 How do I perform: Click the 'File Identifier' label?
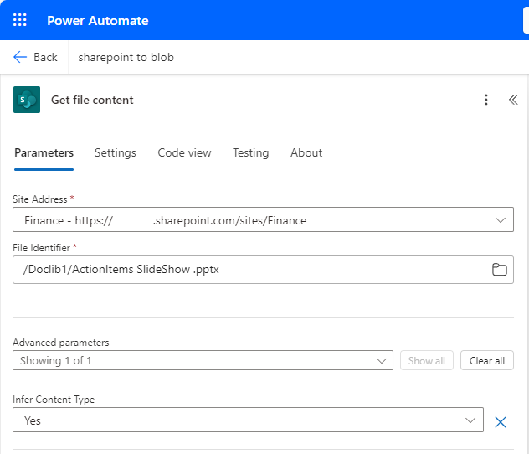click(41, 248)
